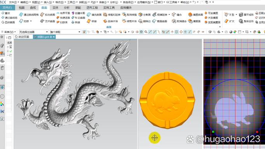This screenshot has height=149, width=265.
Task: Open the 编辑(E) menu
Action: [x=25, y=2]
